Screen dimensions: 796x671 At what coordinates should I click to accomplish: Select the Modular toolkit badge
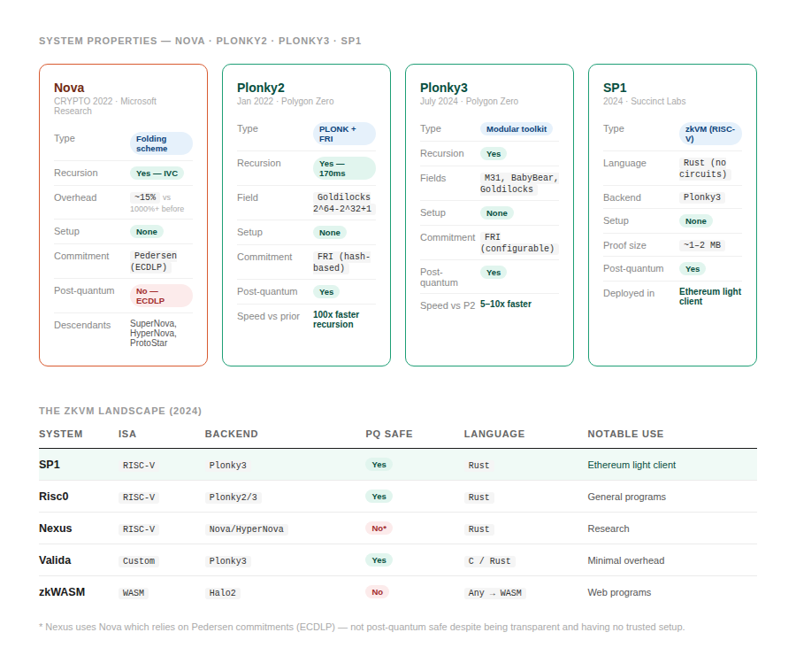coord(517,129)
